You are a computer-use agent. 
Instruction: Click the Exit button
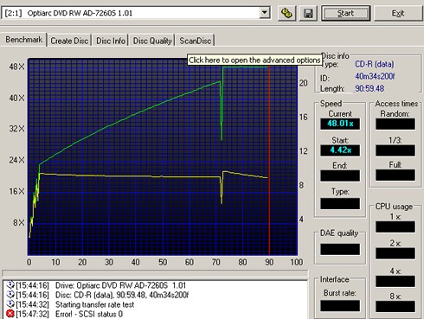pos(398,13)
